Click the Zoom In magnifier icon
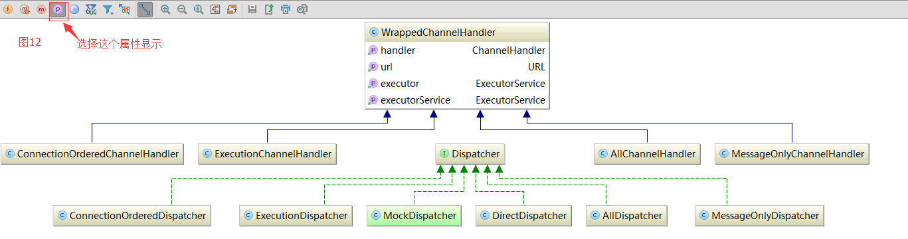The image size is (908, 239). pos(165,9)
